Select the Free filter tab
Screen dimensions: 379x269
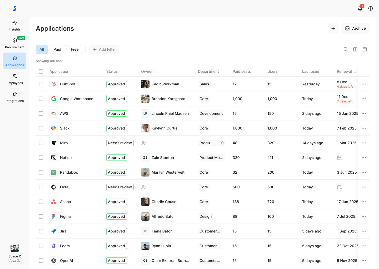click(75, 49)
